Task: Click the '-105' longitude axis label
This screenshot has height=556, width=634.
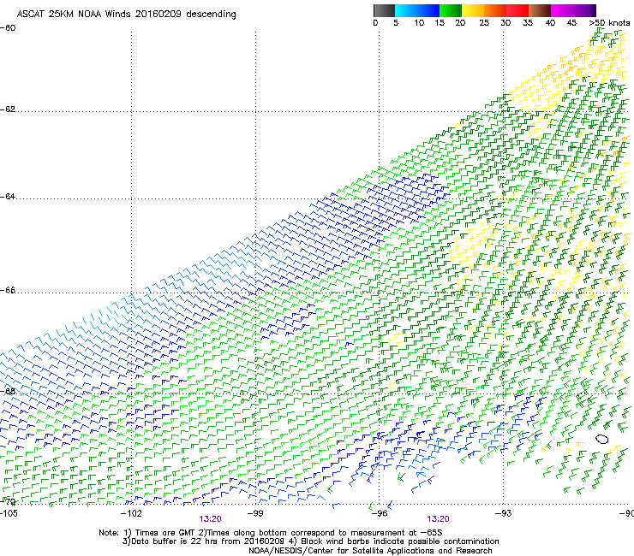Action: (x=9, y=513)
